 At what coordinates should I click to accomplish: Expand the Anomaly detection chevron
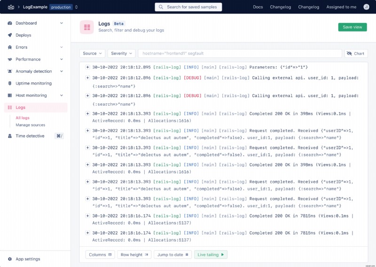[62, 71]
